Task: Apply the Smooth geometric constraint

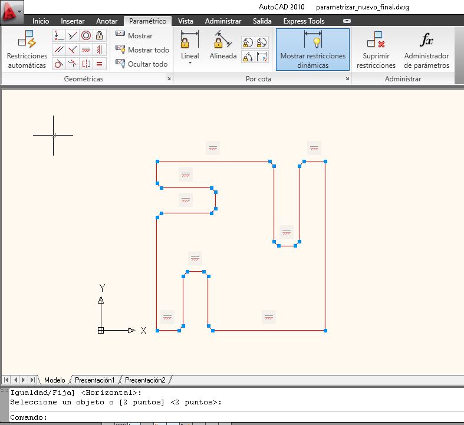Action: (x=72, y=63)
